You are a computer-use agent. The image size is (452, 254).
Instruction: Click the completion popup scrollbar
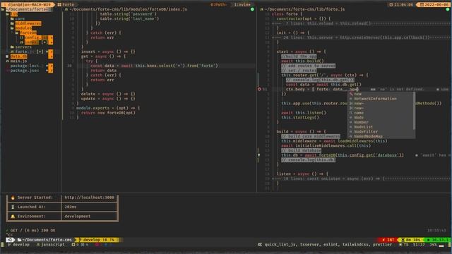point(415,111)
